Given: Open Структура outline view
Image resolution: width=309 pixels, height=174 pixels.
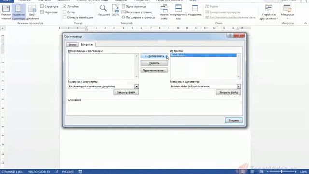Looking at the screenshot, I should (49, 6).
